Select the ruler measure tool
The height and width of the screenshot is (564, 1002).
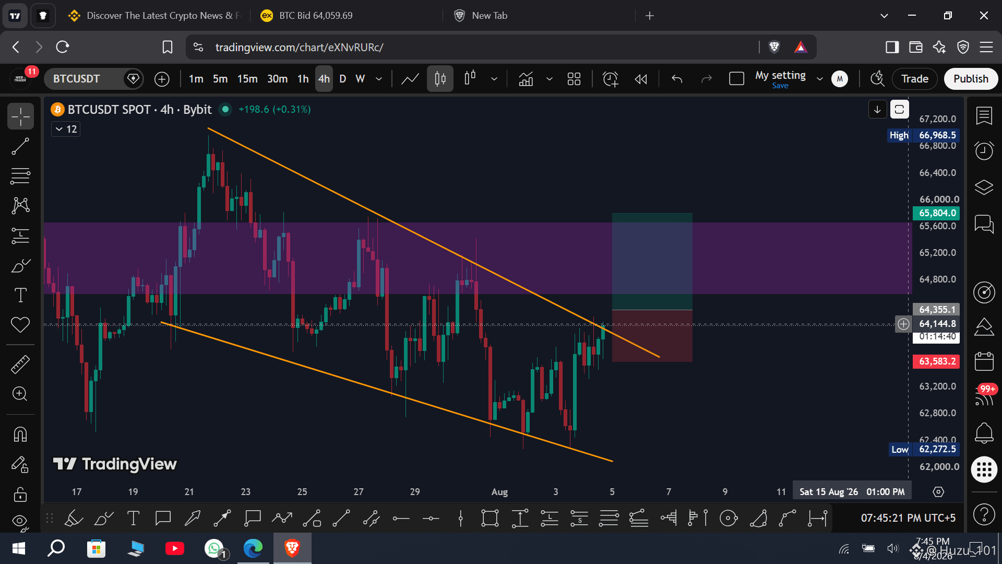[20, 364]
